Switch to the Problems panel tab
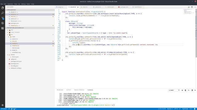This screenshot has height=110, width=197. click(x=60, y=90)
